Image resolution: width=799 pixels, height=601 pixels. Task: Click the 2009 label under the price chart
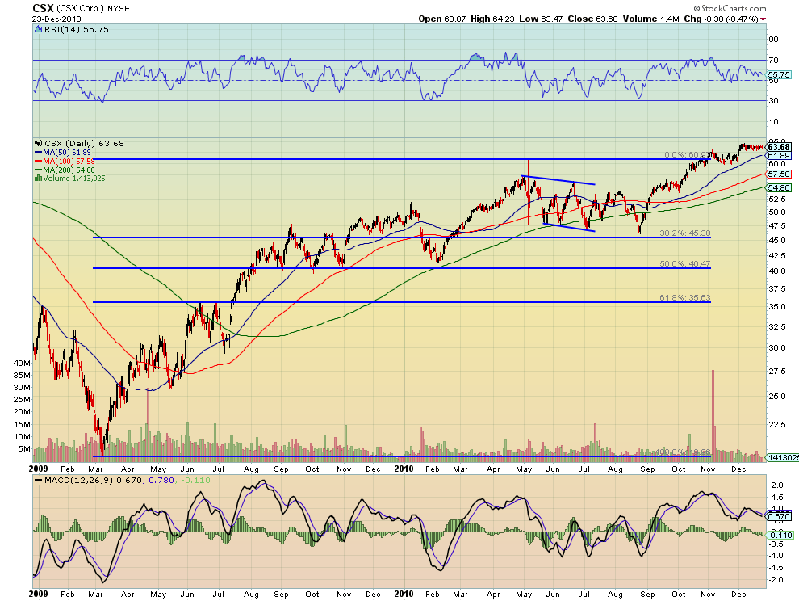38,469
